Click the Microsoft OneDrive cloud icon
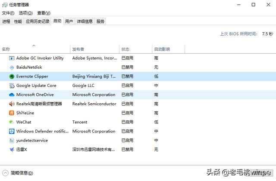276x181 pixels. [x=12, y=95]
